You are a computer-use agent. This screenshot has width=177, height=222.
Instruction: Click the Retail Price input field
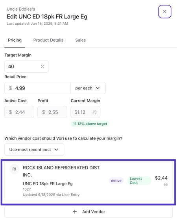(37, 88)
